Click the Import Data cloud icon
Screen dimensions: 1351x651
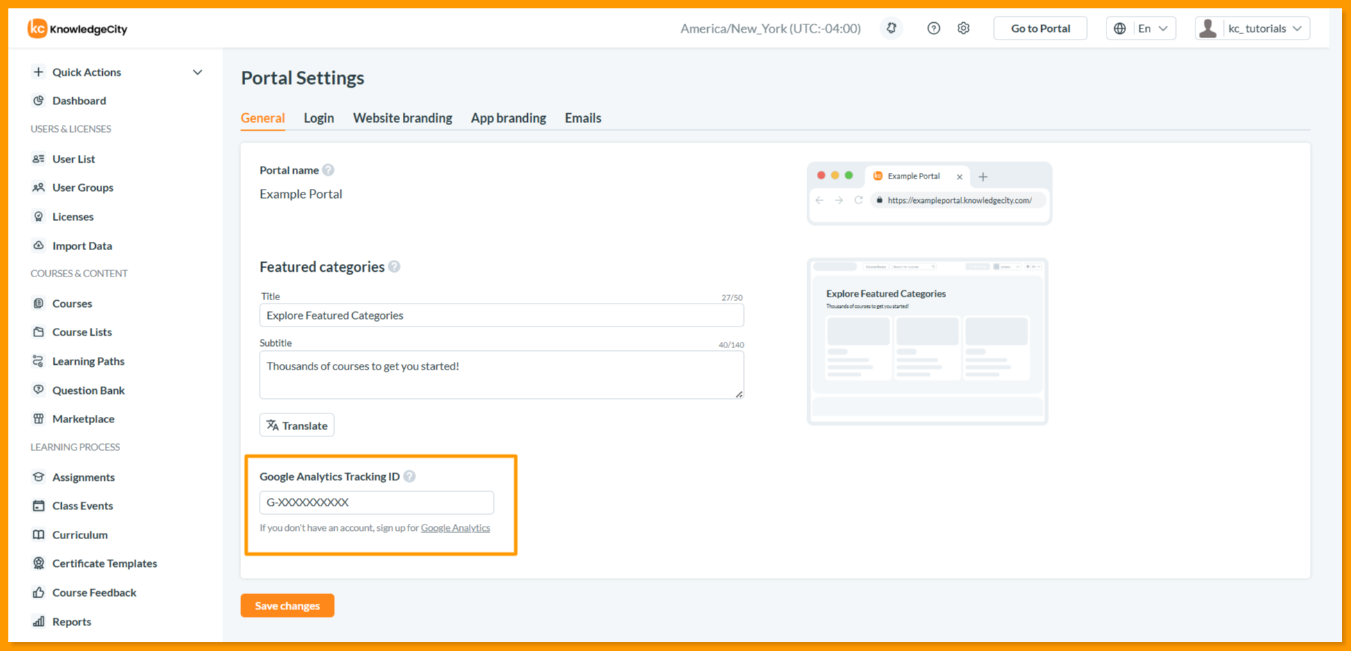pyautogui.click(x=38, y=246)
